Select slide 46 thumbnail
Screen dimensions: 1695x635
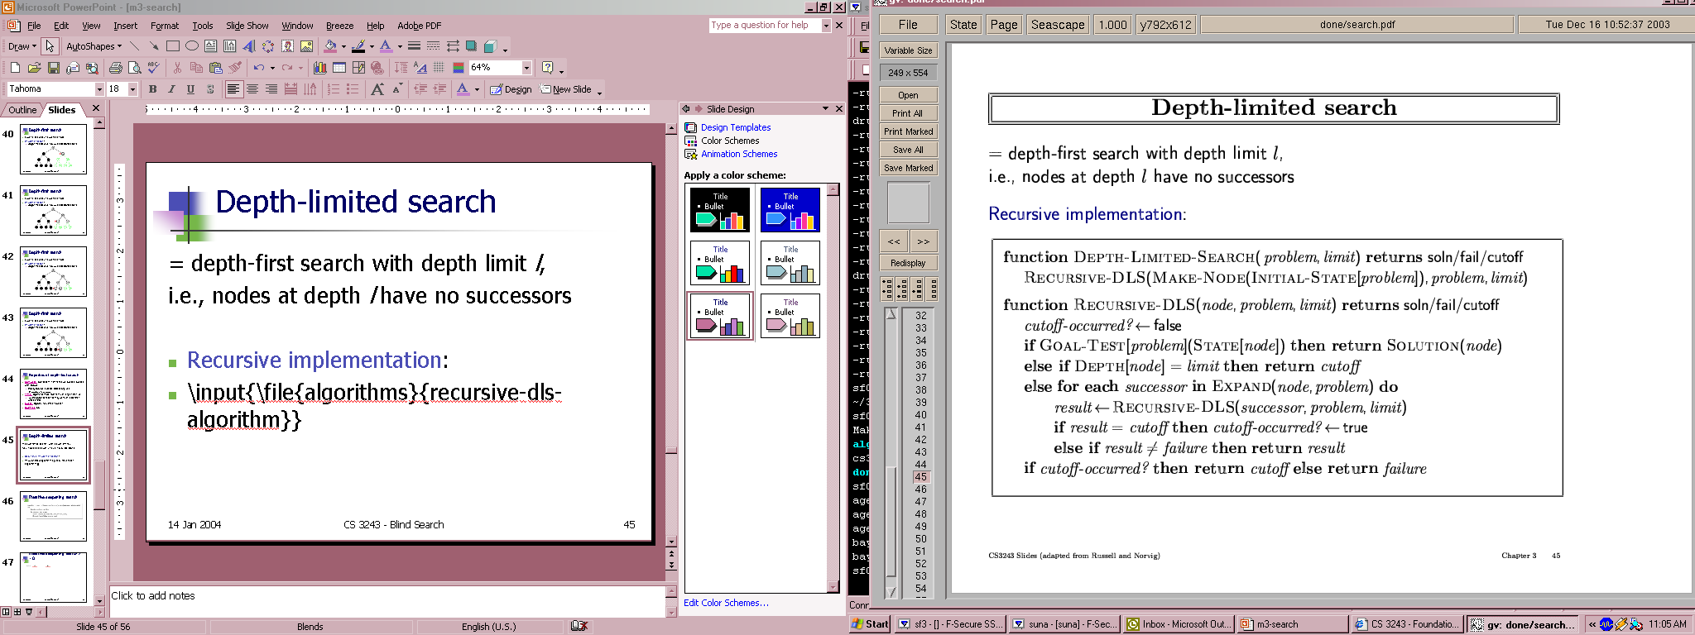pos(54,516)
